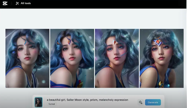Select the second generated image with deep blue hair

click(x=72, y=58)
